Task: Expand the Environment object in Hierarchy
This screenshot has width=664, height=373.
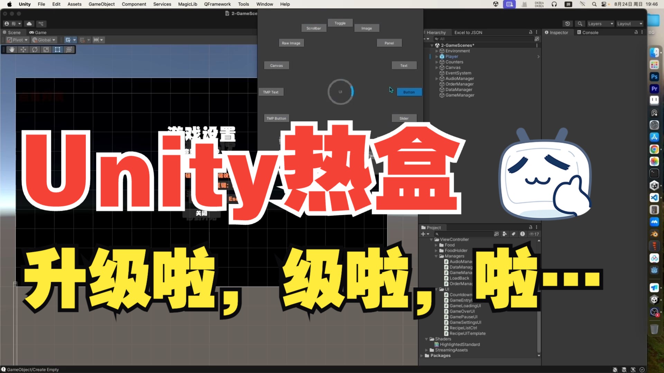Action: [437, 51]
